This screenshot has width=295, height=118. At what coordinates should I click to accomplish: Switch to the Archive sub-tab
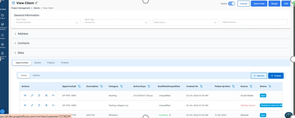pos(36,76)
